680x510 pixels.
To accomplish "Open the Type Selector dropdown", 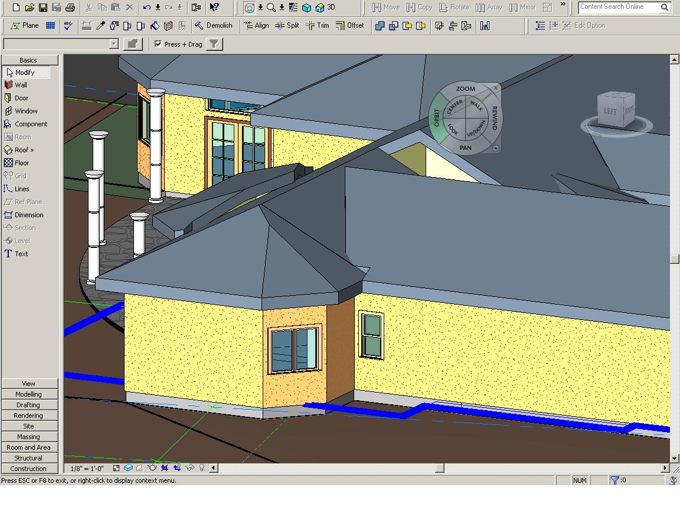I will coord(113,44).
